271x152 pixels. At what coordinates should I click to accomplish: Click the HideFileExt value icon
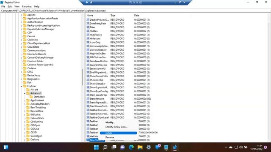click(x=88, y=35)
